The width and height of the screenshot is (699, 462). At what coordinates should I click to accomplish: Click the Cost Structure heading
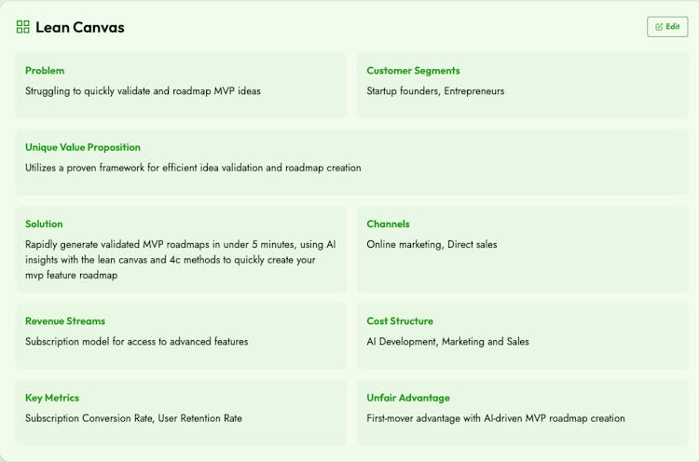(400, 320)
